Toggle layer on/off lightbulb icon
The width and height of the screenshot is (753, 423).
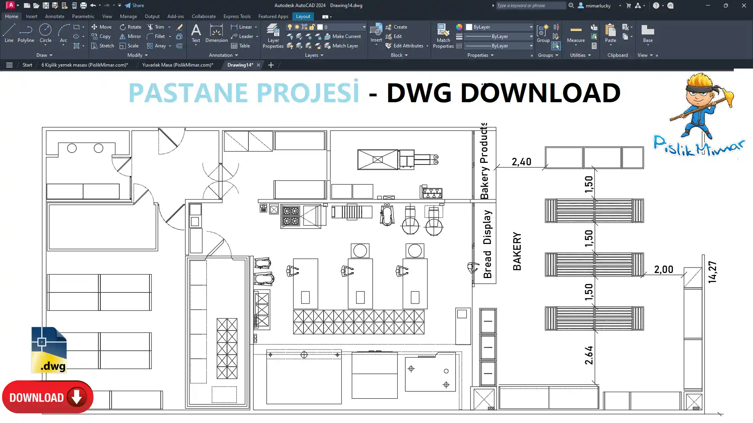coord(289,27)
